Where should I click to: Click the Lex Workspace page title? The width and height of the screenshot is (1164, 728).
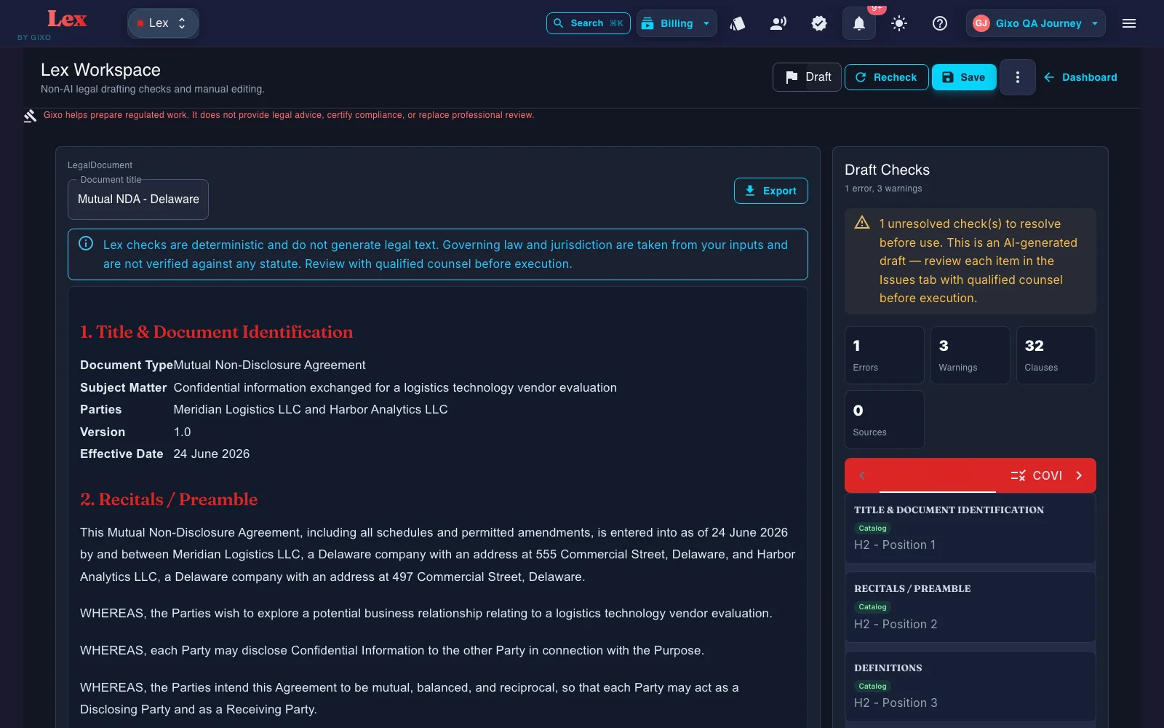(x=100, y=70)
